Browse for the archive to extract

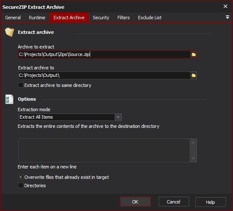coord(193,55)
